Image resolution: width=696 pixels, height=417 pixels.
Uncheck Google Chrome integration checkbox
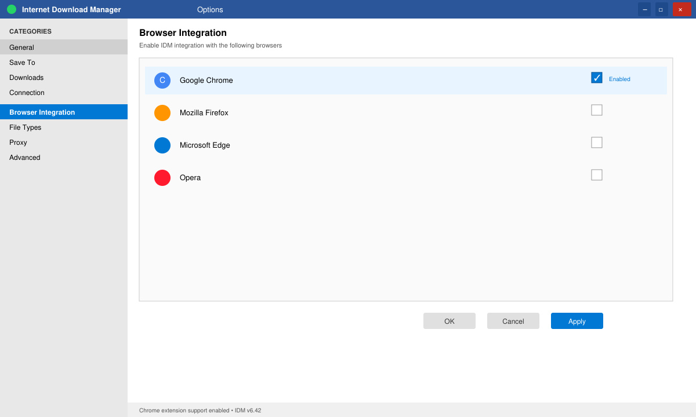(x=597, y=78)
